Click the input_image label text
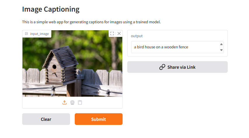Viewport: 249px width, 138px height. [x=39, y=34]
